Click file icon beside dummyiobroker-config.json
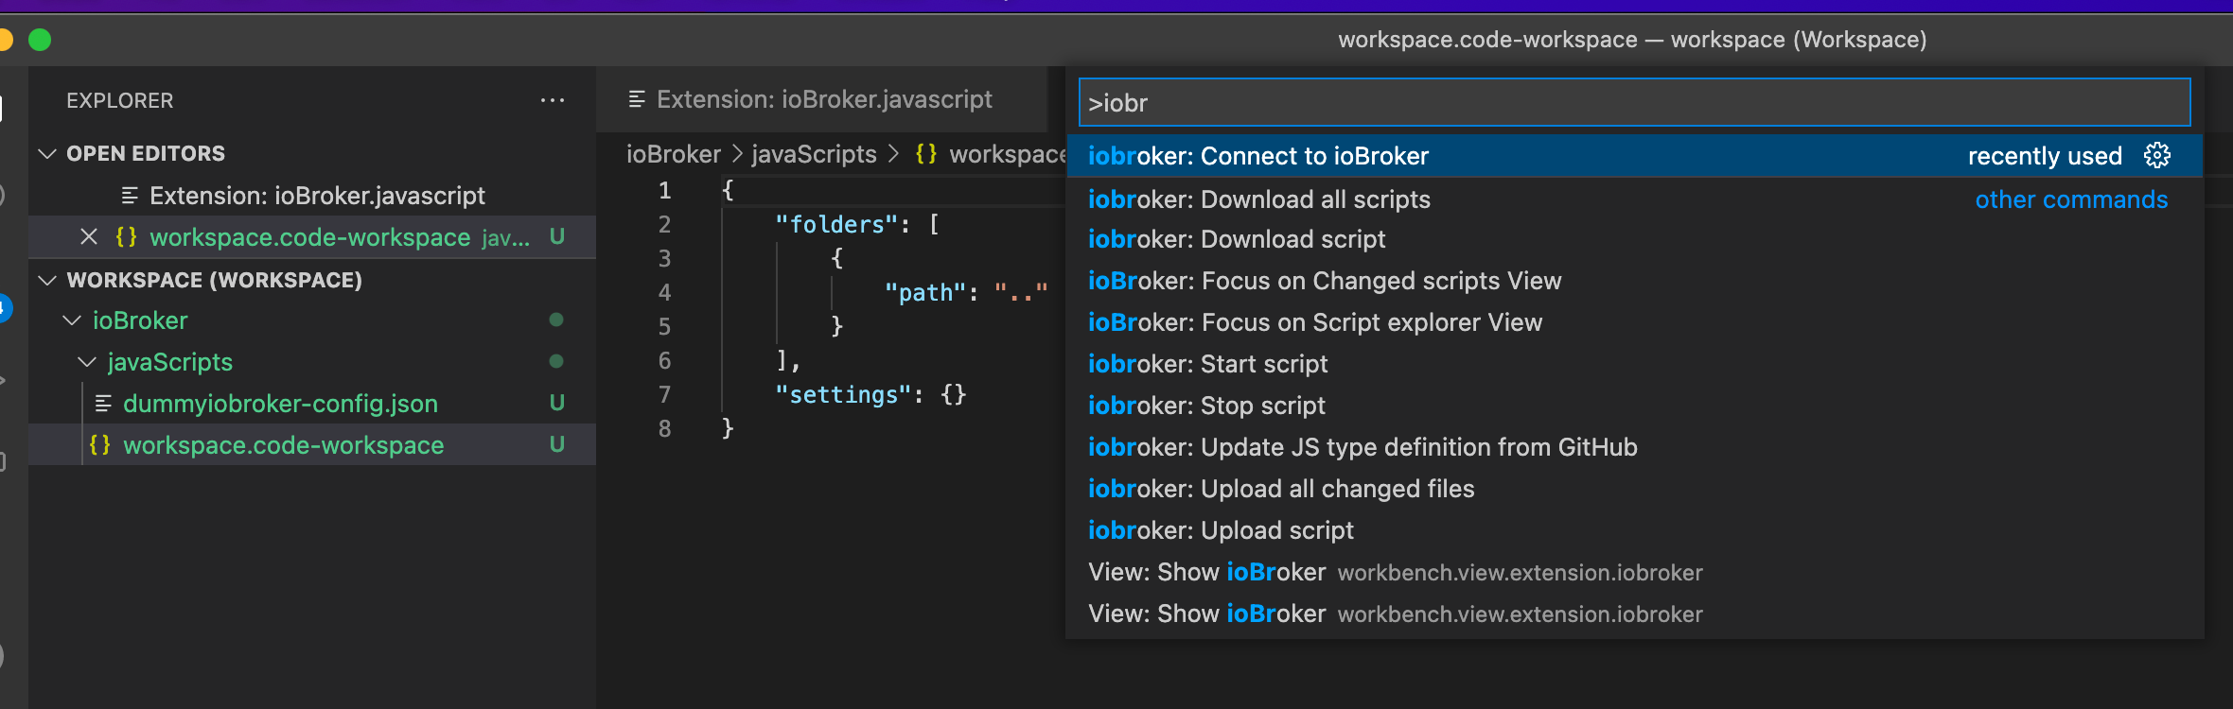The image size is (2233, 709). 103,404
